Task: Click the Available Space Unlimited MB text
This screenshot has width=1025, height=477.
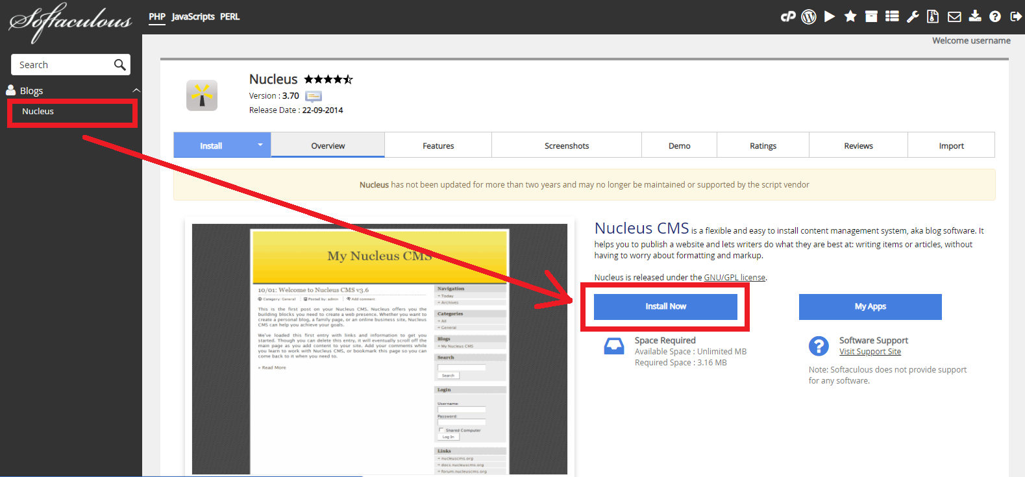Action: coord(691,352)
